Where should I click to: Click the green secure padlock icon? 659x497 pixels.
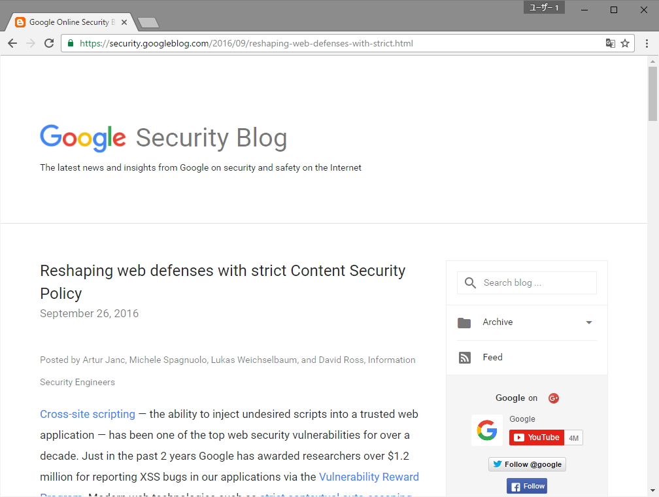(x=71, y=44)
